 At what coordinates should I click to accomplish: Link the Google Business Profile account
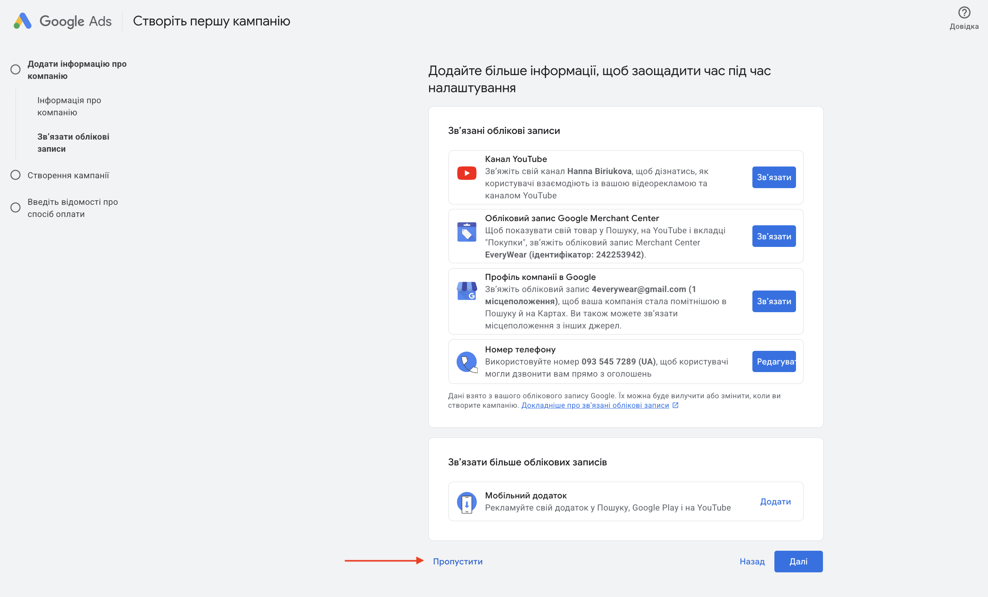[x=774, y=302]
